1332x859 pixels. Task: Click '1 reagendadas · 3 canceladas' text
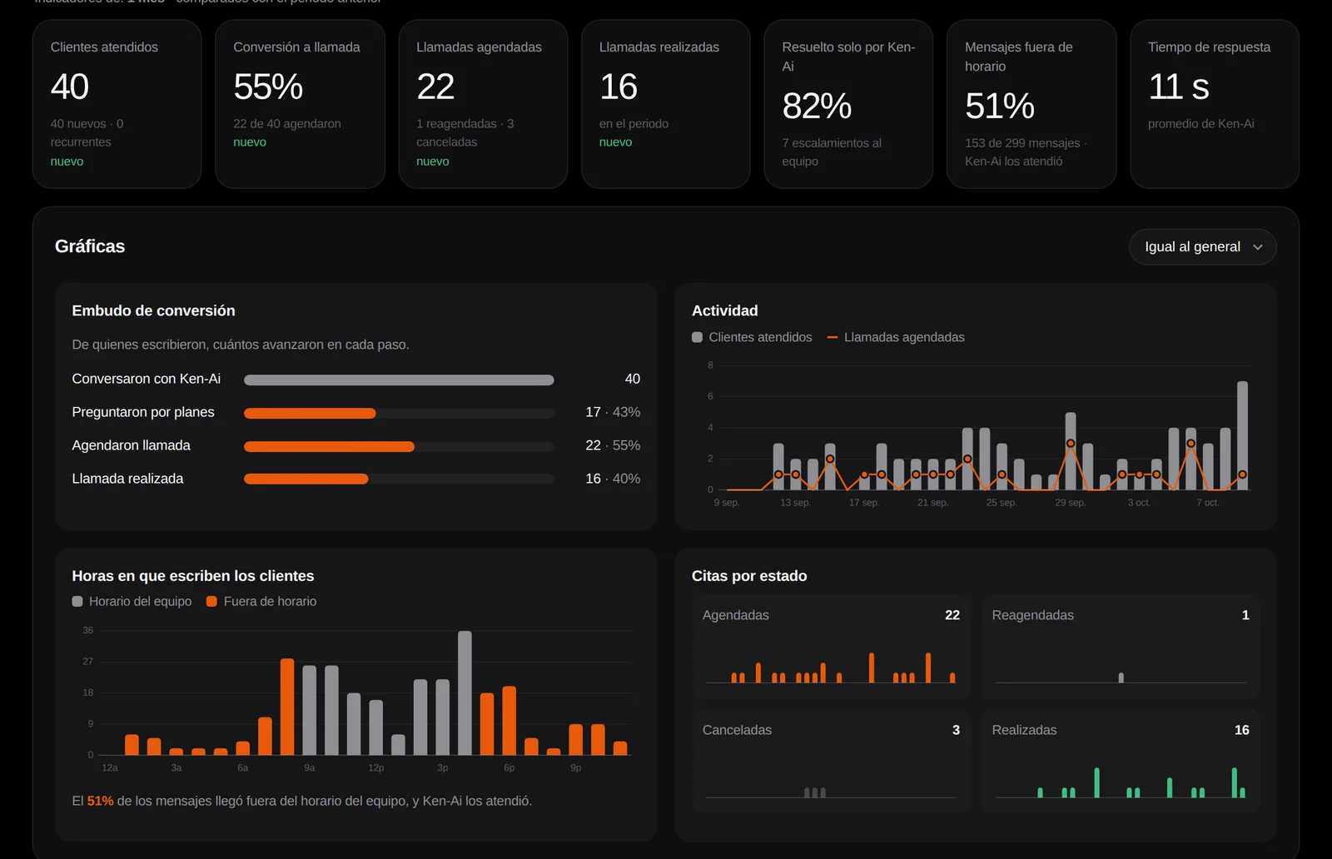[465, 133]
